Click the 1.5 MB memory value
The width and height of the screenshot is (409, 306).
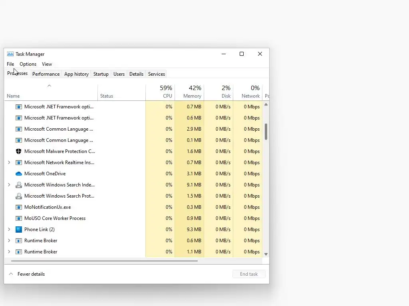[194, 196]
